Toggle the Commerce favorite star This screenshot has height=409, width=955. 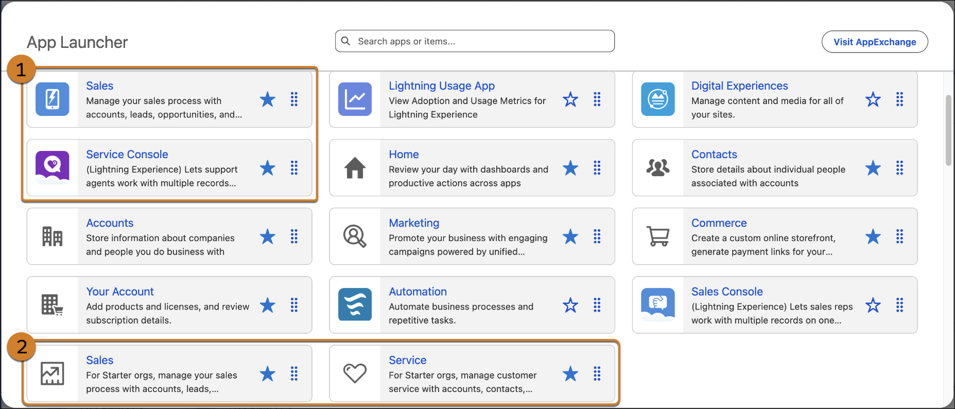tap(873, 236)
